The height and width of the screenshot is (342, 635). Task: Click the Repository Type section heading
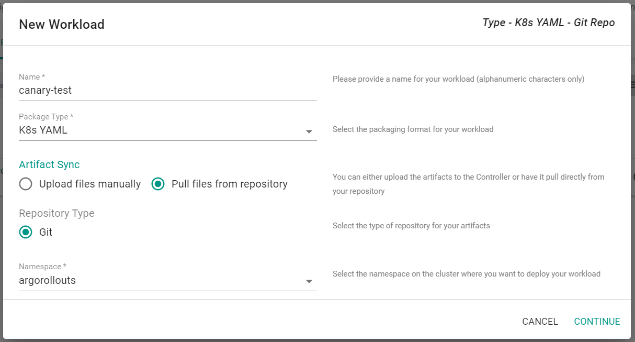click(56, 213)
